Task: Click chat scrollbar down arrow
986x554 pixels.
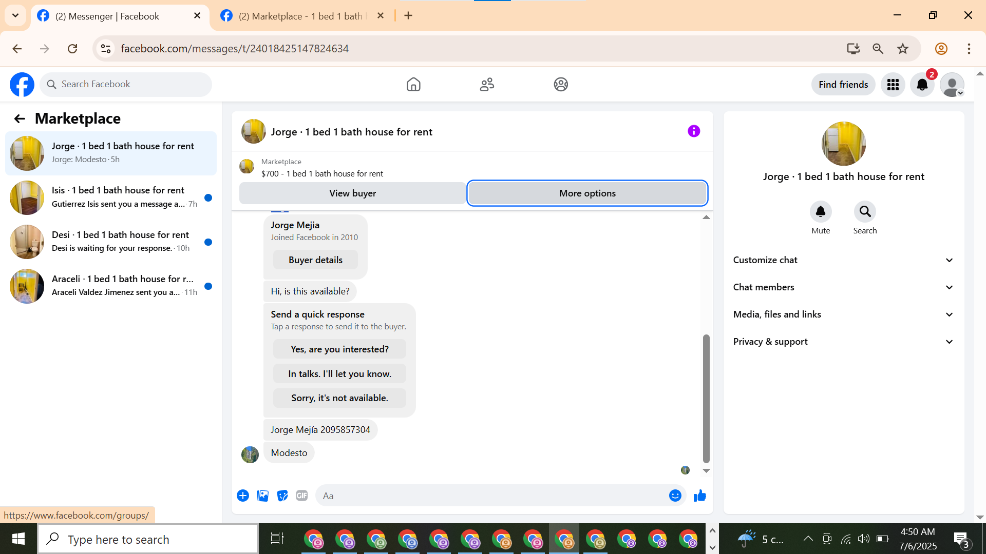Action: [x=706, y=470]
